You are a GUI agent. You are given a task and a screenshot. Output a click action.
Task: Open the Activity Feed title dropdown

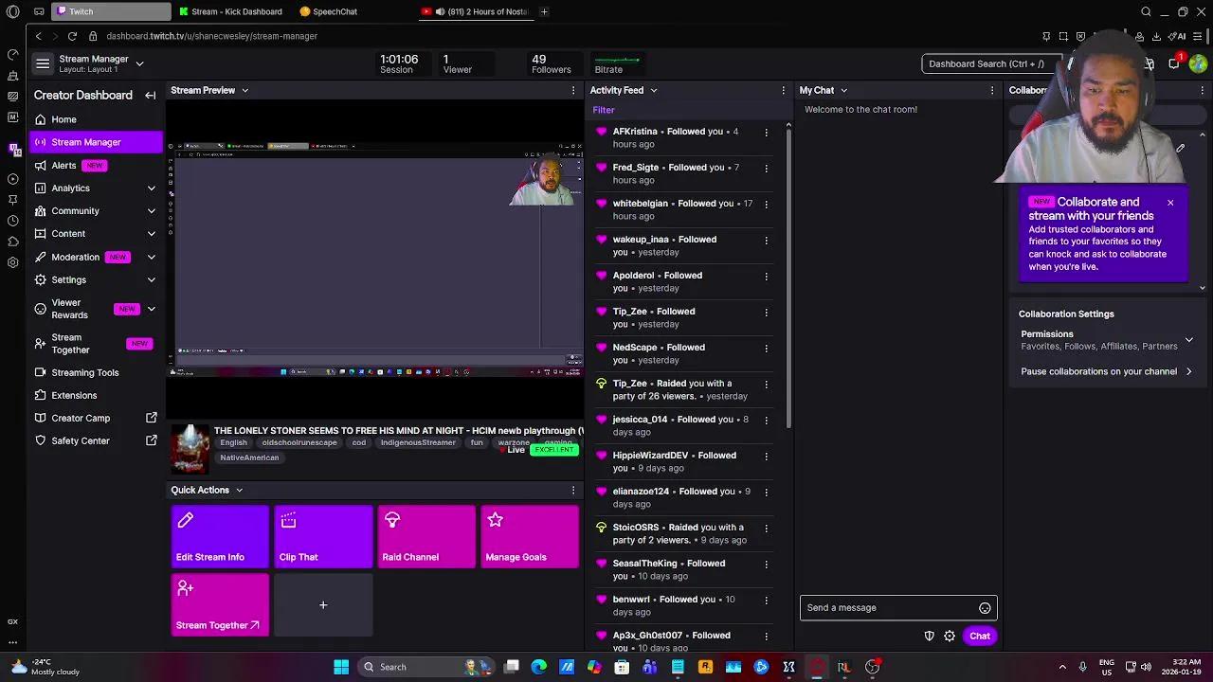653,90
